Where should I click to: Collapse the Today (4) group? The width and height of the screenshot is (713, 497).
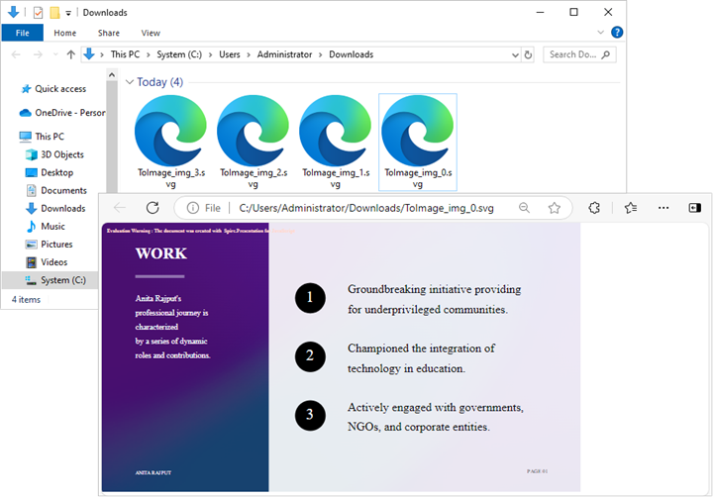point(130,82)
